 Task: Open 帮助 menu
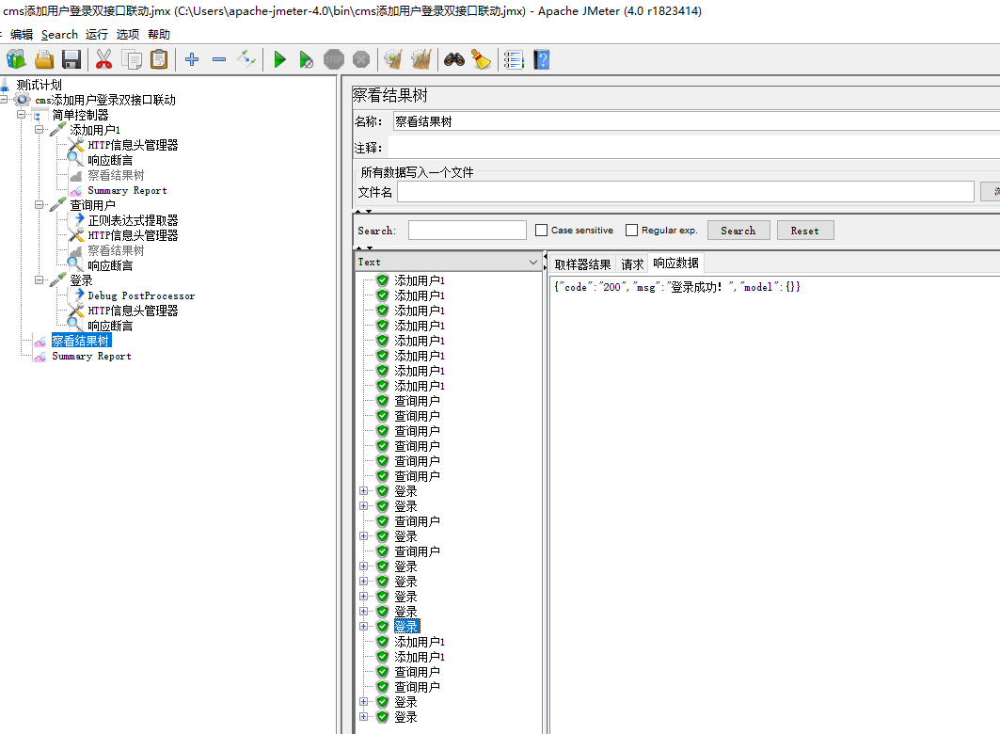[x=159, y=35]
